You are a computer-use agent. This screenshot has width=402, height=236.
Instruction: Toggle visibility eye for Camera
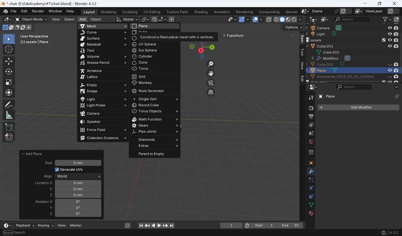pyautogui.click(x=390, y=28)
